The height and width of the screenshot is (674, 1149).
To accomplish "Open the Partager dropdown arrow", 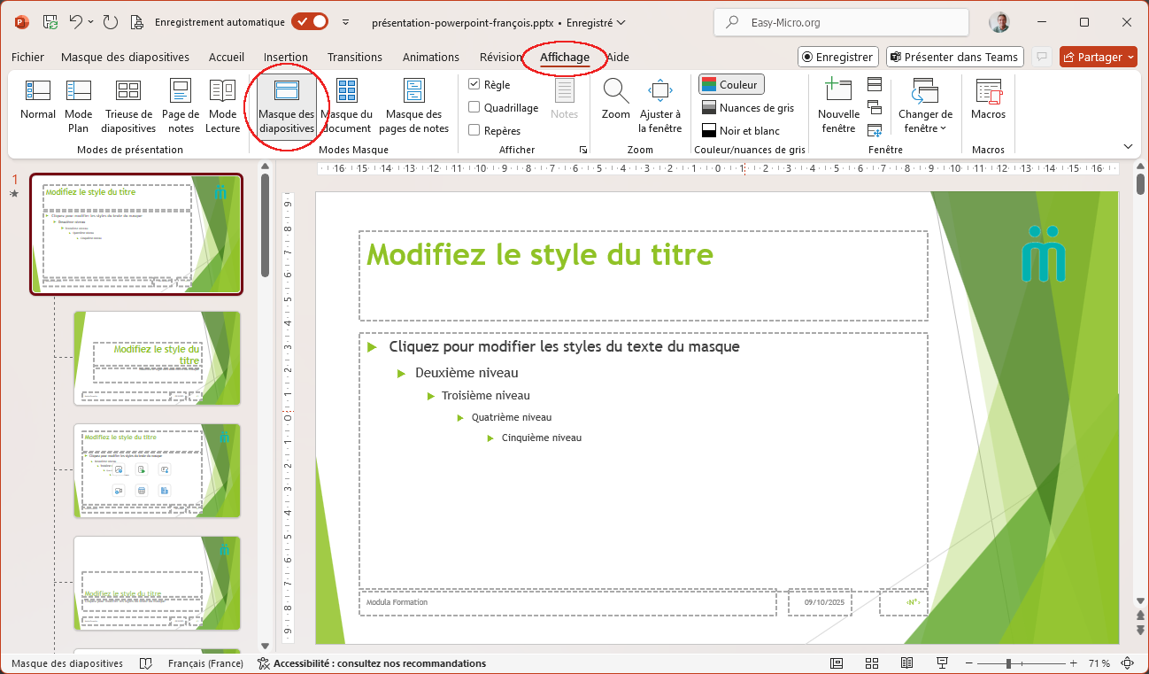I will tap(1131, 57).
